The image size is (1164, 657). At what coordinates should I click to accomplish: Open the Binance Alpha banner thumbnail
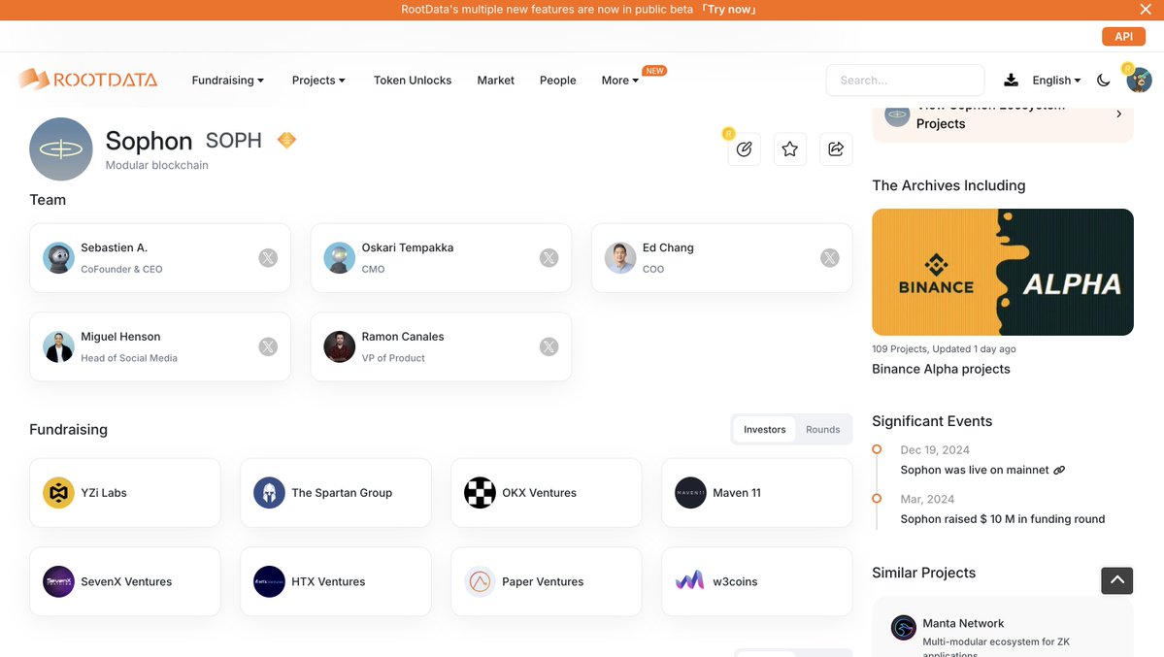click(1002, 273)
